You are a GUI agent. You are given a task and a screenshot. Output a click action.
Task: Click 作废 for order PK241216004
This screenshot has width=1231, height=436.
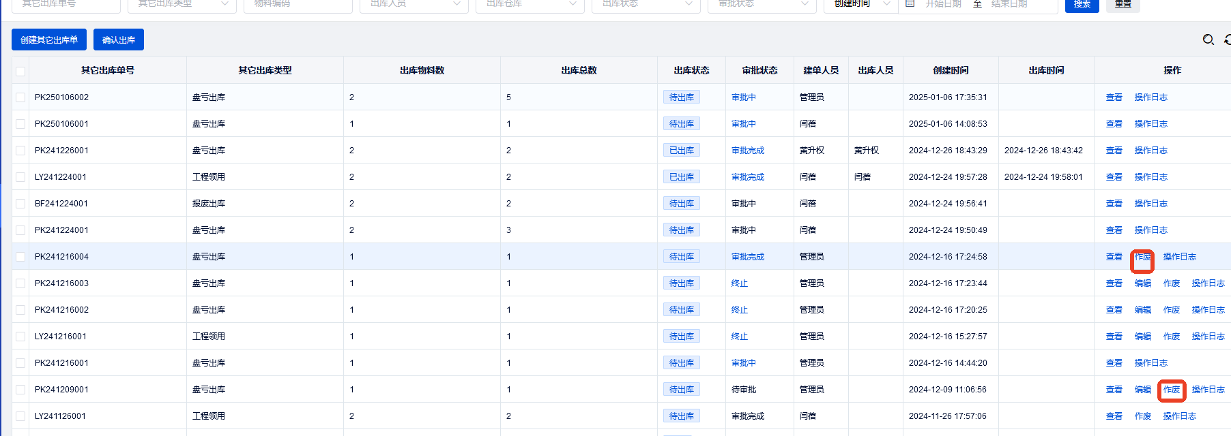[1142, 257]
